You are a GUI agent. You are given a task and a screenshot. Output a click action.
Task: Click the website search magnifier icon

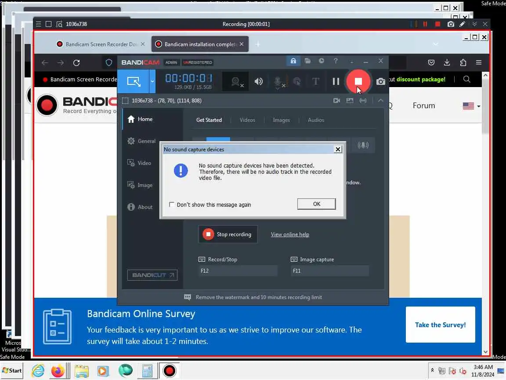pyautogui.click(x=466, y=80)
